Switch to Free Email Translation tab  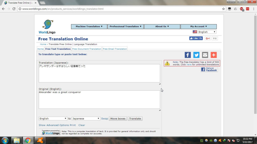[115, 49]
